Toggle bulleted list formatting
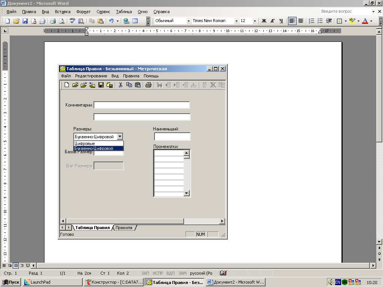Viewport: 383px width, 287px height. [x=320, y=21]
